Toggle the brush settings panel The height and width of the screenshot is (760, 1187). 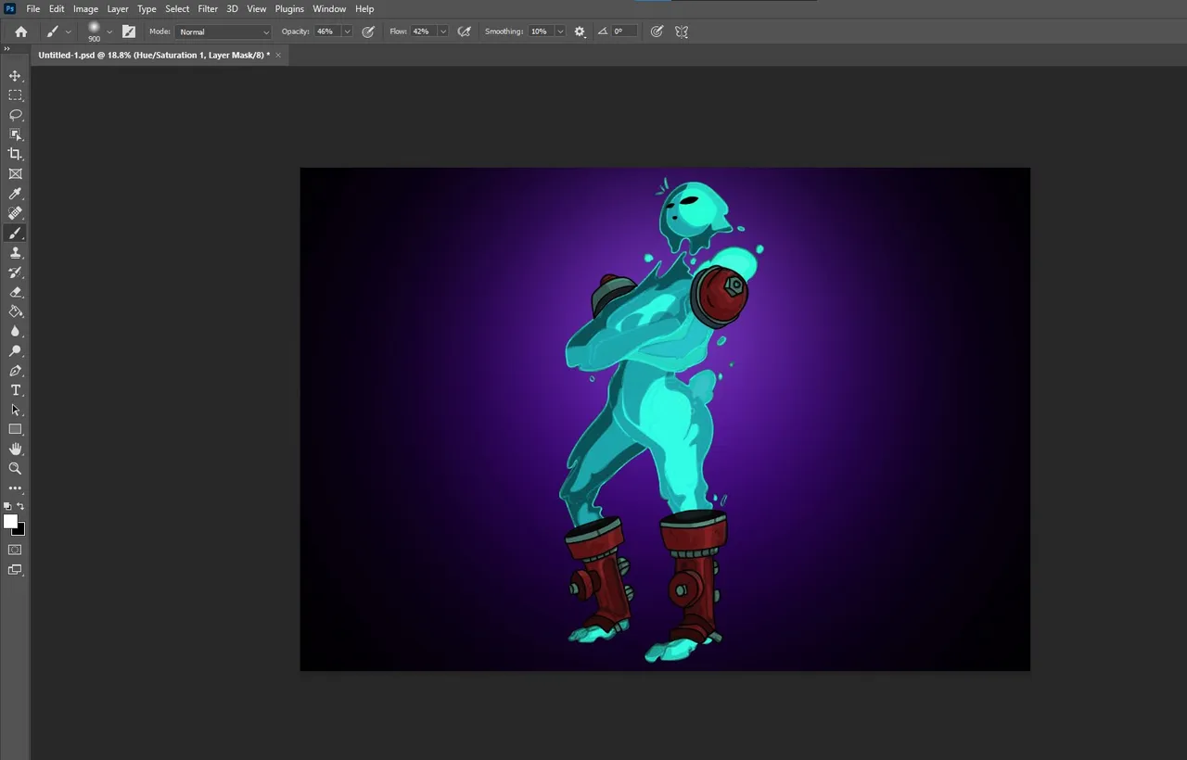coord(129,32)
